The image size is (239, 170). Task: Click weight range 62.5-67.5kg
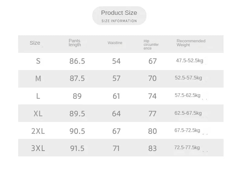point(188,113)
